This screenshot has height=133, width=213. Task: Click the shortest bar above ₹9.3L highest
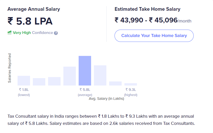point(131,84)
